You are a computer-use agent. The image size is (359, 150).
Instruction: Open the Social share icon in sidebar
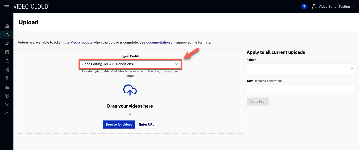point(7,70)
